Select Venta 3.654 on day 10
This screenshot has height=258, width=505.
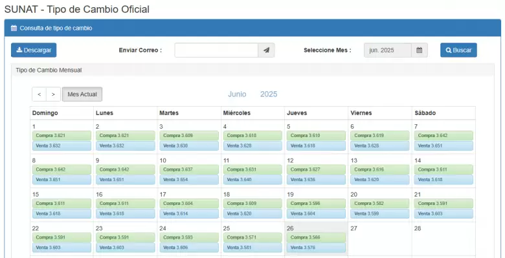pyautogui.click(x=189, y=180)
